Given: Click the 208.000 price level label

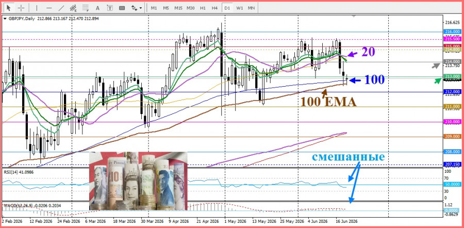Looking at the screenshot, I should pos(452,152).
